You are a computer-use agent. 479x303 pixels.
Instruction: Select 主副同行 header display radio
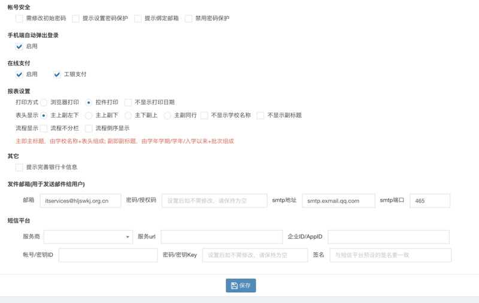[167, 116]
